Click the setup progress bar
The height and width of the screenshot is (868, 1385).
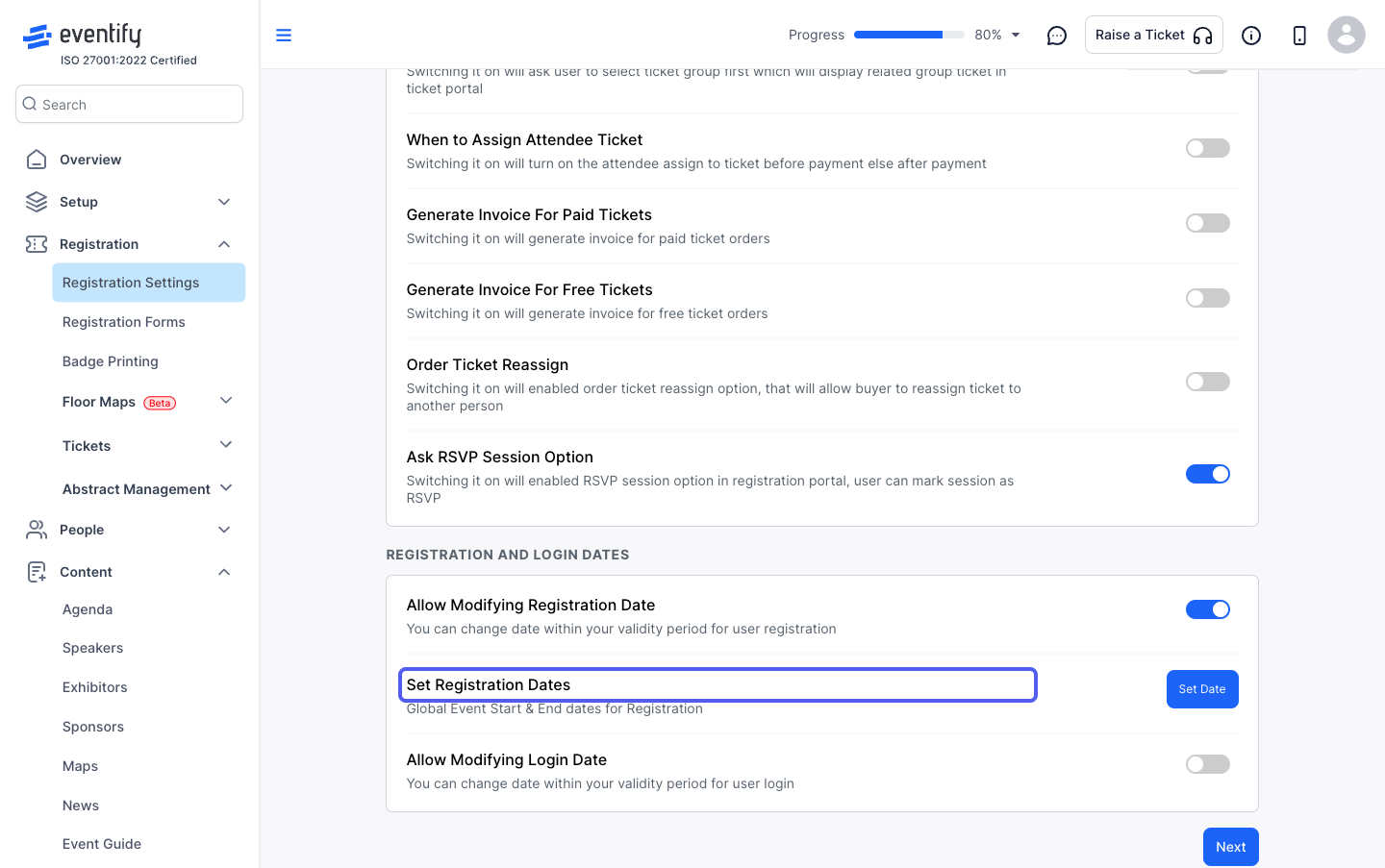(909, 35)
